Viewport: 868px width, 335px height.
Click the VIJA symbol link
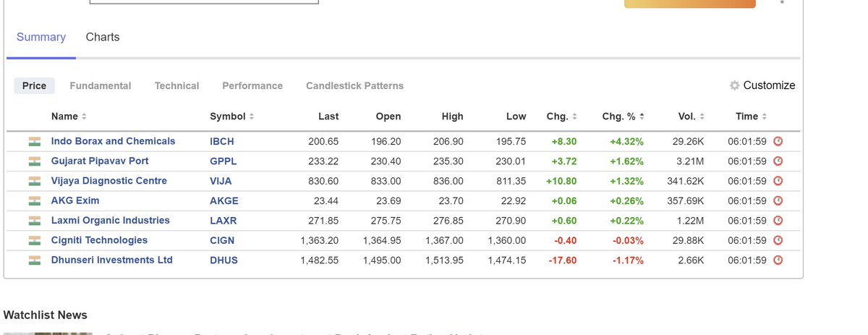(x=221, y=181)
